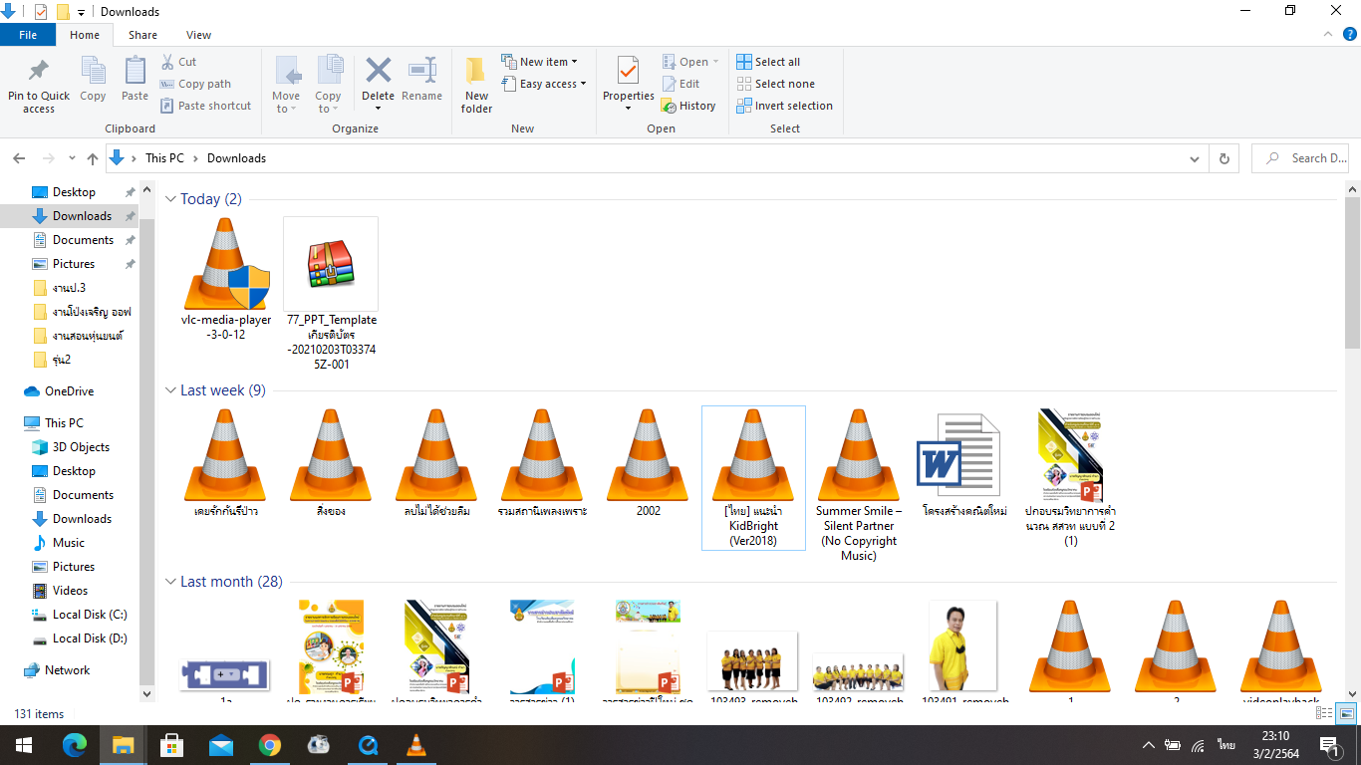Click the Windows Start button
This screenshot has height=765, width=1361.
(24, 745)
